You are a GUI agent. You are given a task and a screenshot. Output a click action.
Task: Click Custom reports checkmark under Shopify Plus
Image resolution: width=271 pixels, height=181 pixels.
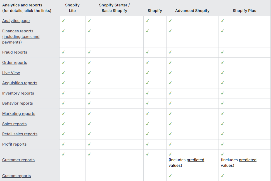point(222,176)
